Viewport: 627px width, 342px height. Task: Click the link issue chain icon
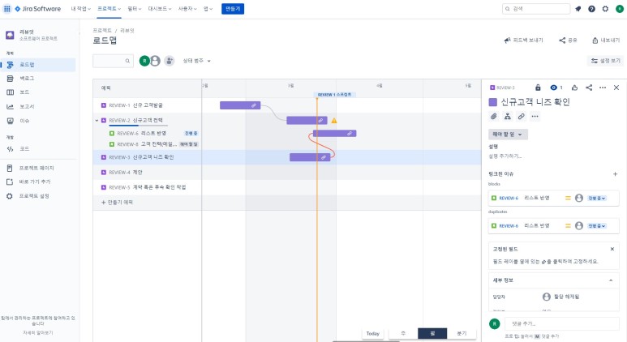pos(521,117)
